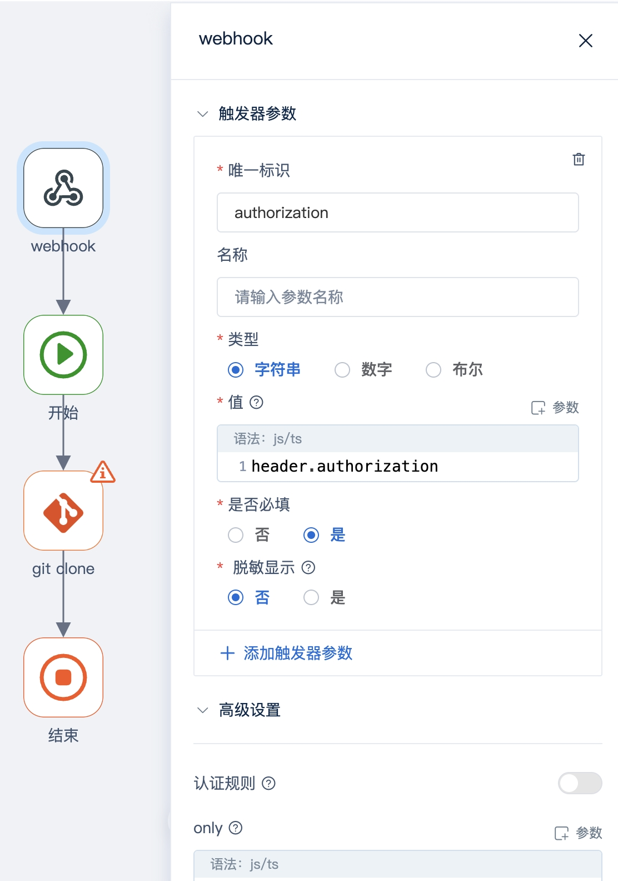Click the 参数 button beside only
This screenshot has width=618, height=881.
pos(579,833)
